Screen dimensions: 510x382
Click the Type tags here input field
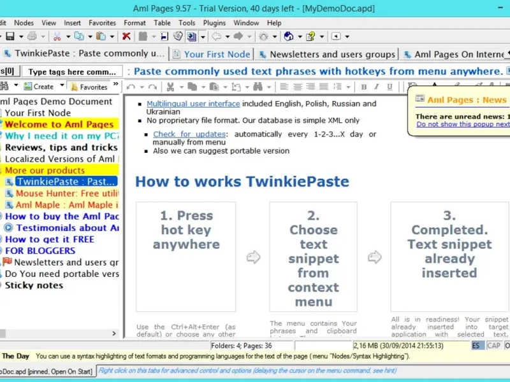coord(72,72)
